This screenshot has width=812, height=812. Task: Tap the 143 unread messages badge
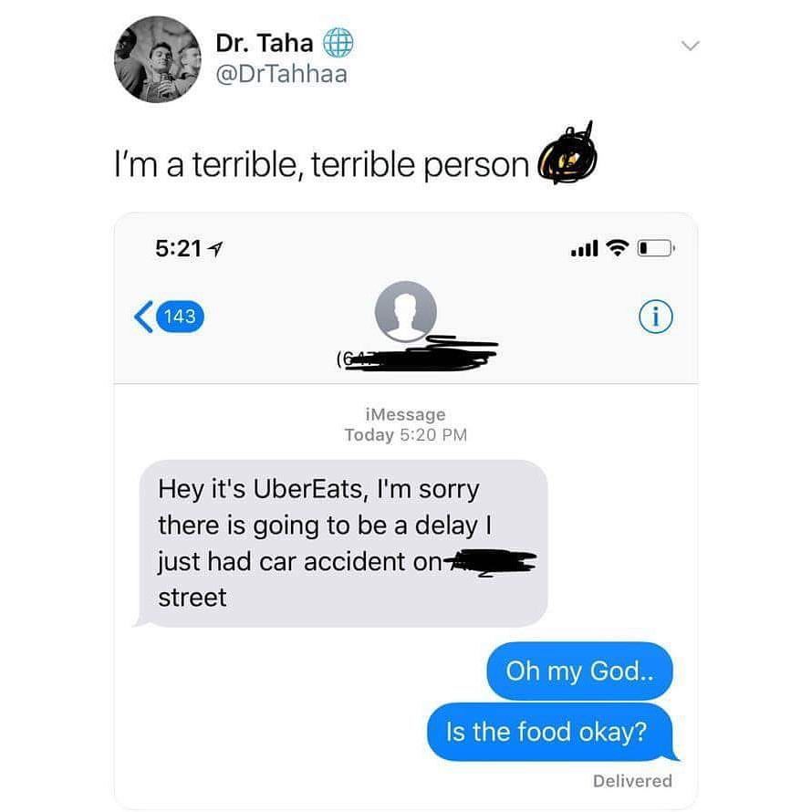[x=180, y=317]
